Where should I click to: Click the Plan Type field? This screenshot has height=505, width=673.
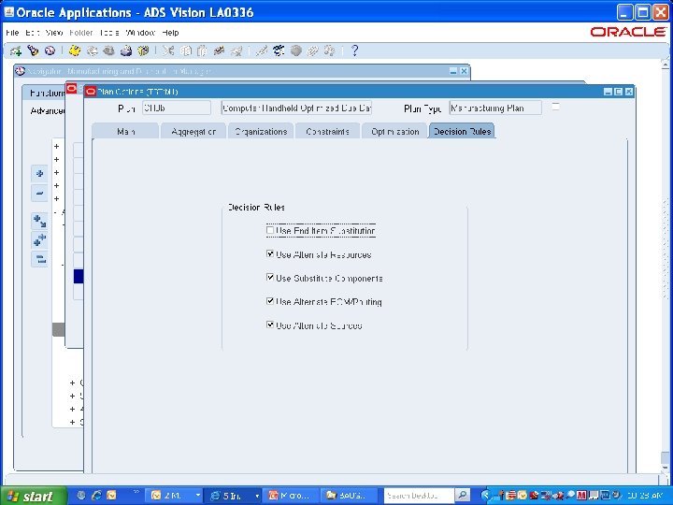(x=495, y=108)
